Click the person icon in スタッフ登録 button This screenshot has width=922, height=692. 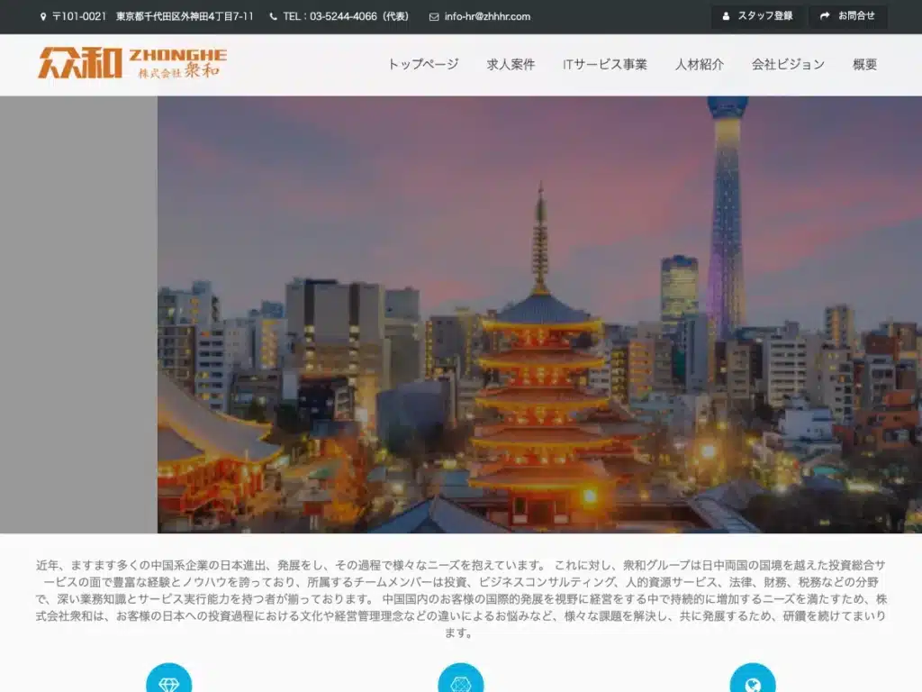[x=727, y=16]
